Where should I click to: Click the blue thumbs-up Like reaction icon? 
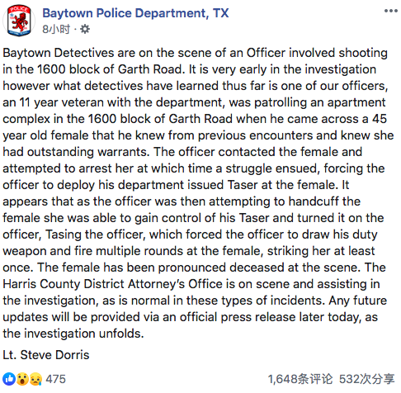point(9,379)
